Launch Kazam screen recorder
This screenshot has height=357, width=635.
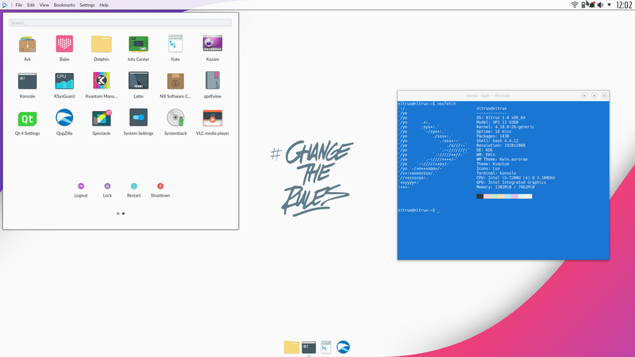pos(213,44)
